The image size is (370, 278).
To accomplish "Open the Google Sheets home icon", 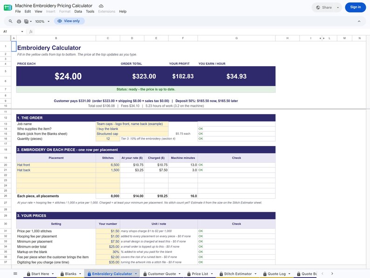I will (x=8, y=7).
